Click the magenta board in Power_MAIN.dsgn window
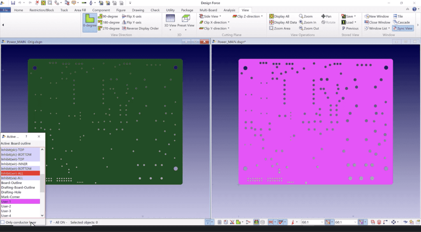This screenshot has height=232, width=421. tap(315, 122)
